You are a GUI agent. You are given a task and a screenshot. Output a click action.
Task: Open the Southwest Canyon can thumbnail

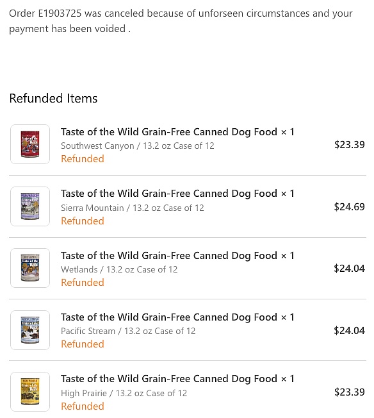(30, 144)
